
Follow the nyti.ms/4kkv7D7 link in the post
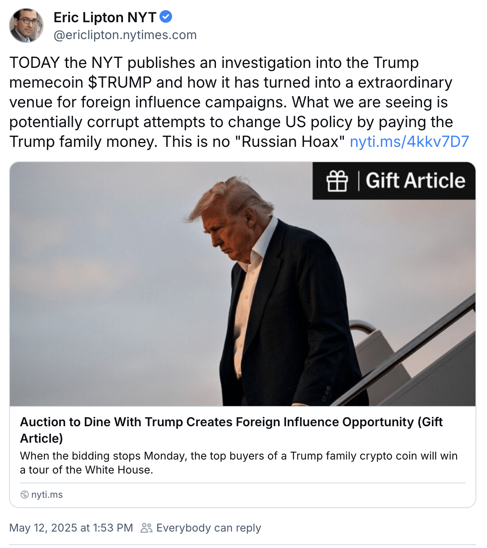[409, 142]
